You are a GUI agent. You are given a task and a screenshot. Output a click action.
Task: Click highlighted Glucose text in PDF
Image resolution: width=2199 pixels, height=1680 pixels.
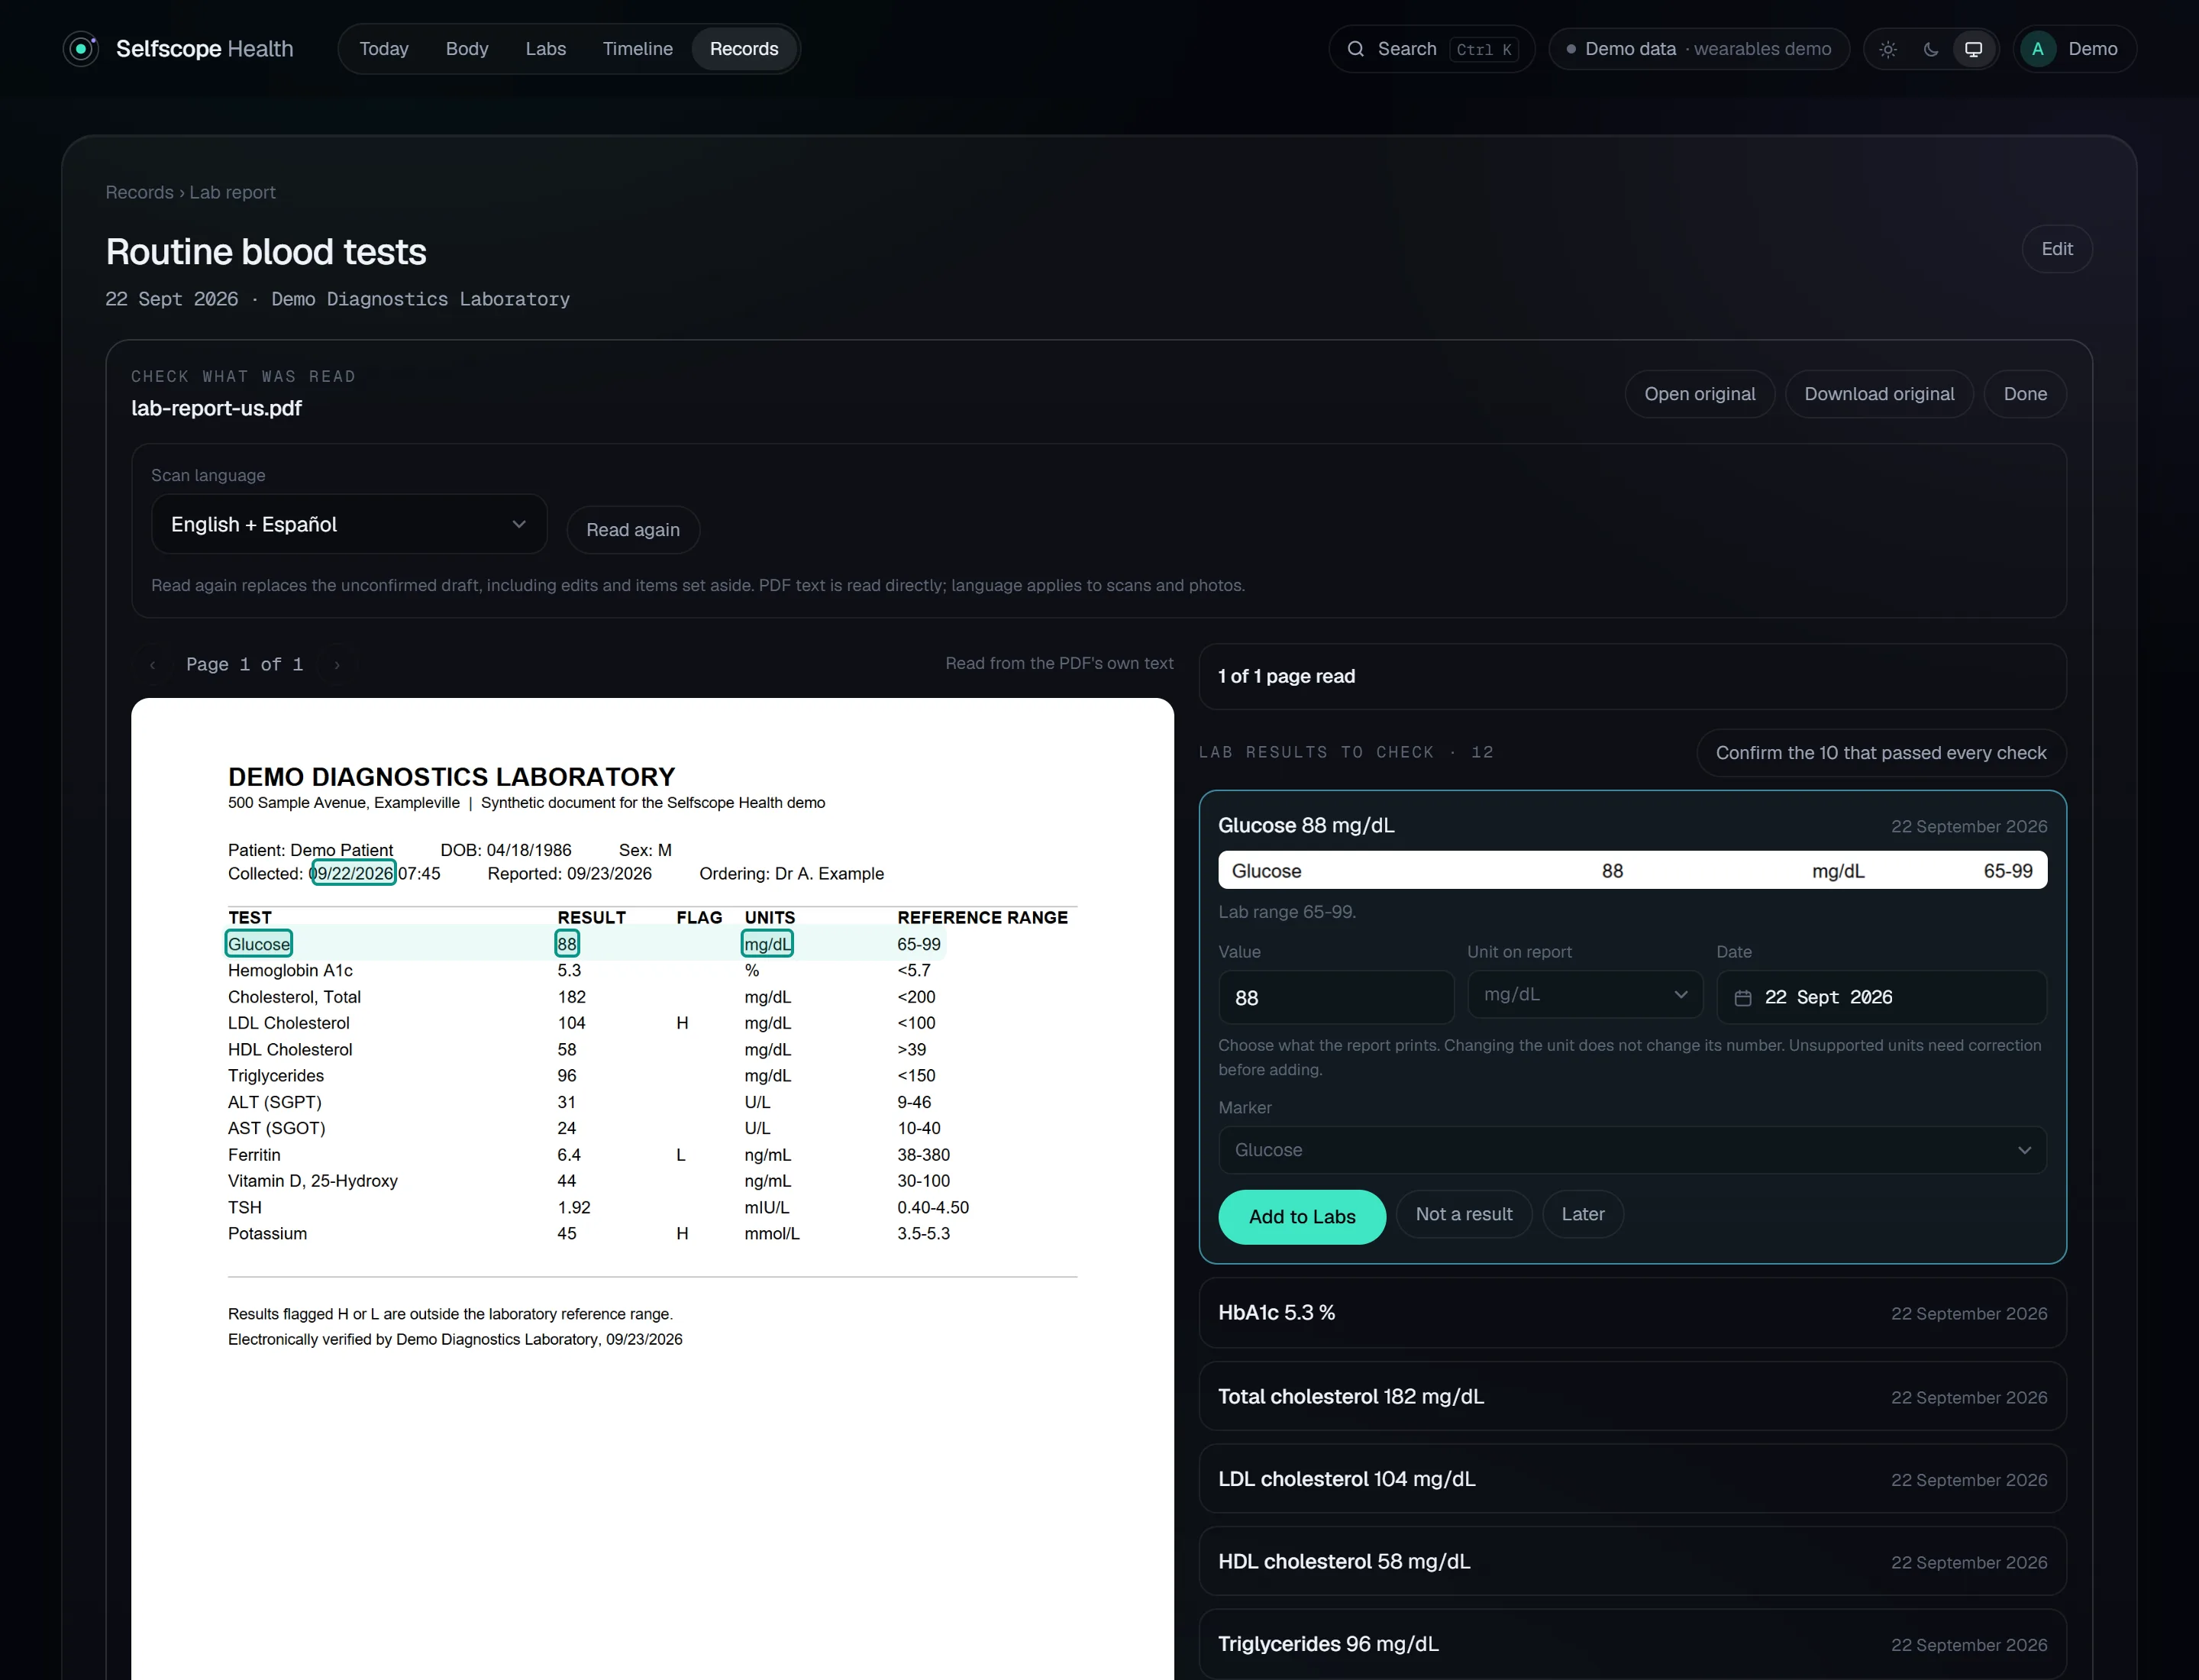click(x=259, y=944)
